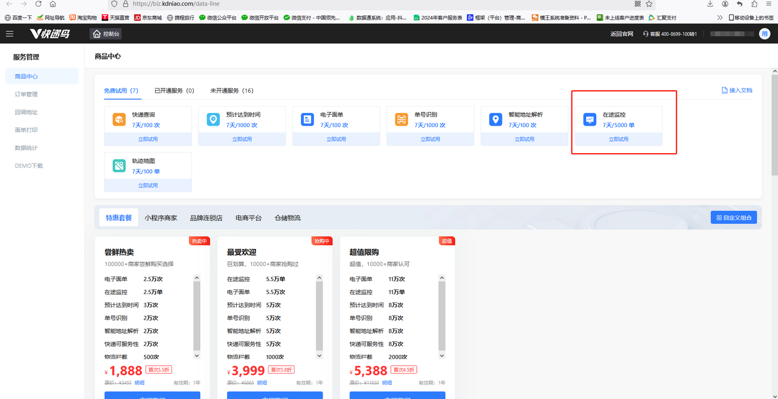This screenshot has width=778, height=399.
Task: Open the 接入文档 link
Action: point(737,91)
